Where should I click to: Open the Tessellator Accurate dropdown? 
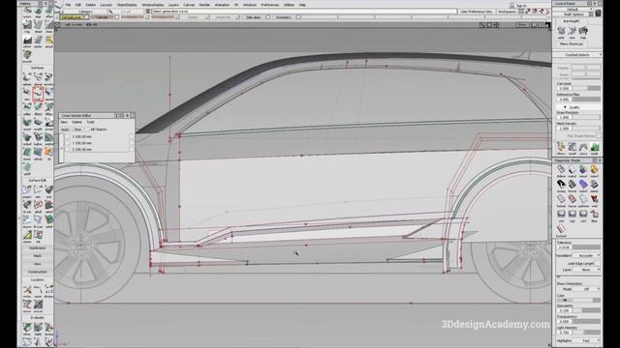click(587, 255)
